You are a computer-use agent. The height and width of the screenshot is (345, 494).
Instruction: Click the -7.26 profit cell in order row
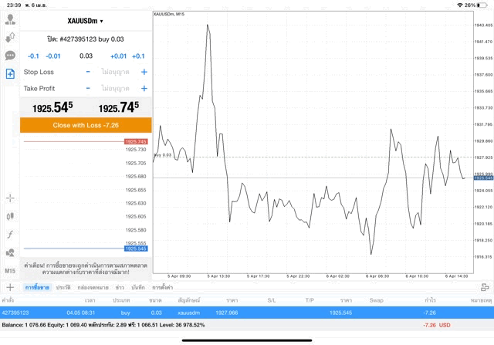click(x=430, y=313)
